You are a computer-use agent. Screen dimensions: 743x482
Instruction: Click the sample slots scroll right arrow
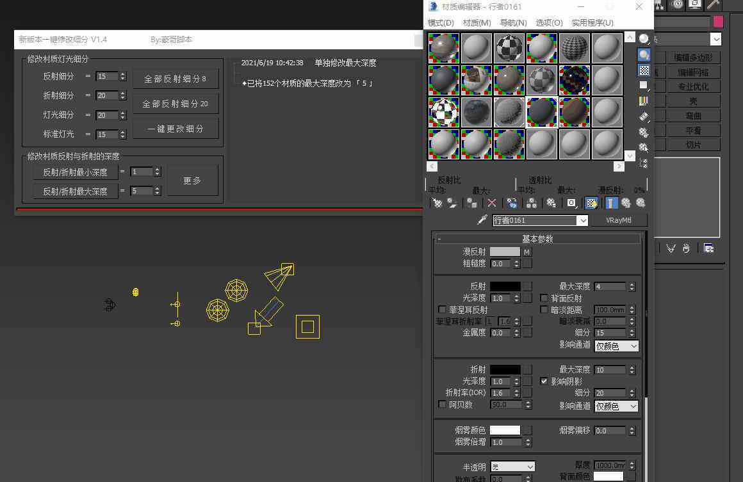coord(619,166)
